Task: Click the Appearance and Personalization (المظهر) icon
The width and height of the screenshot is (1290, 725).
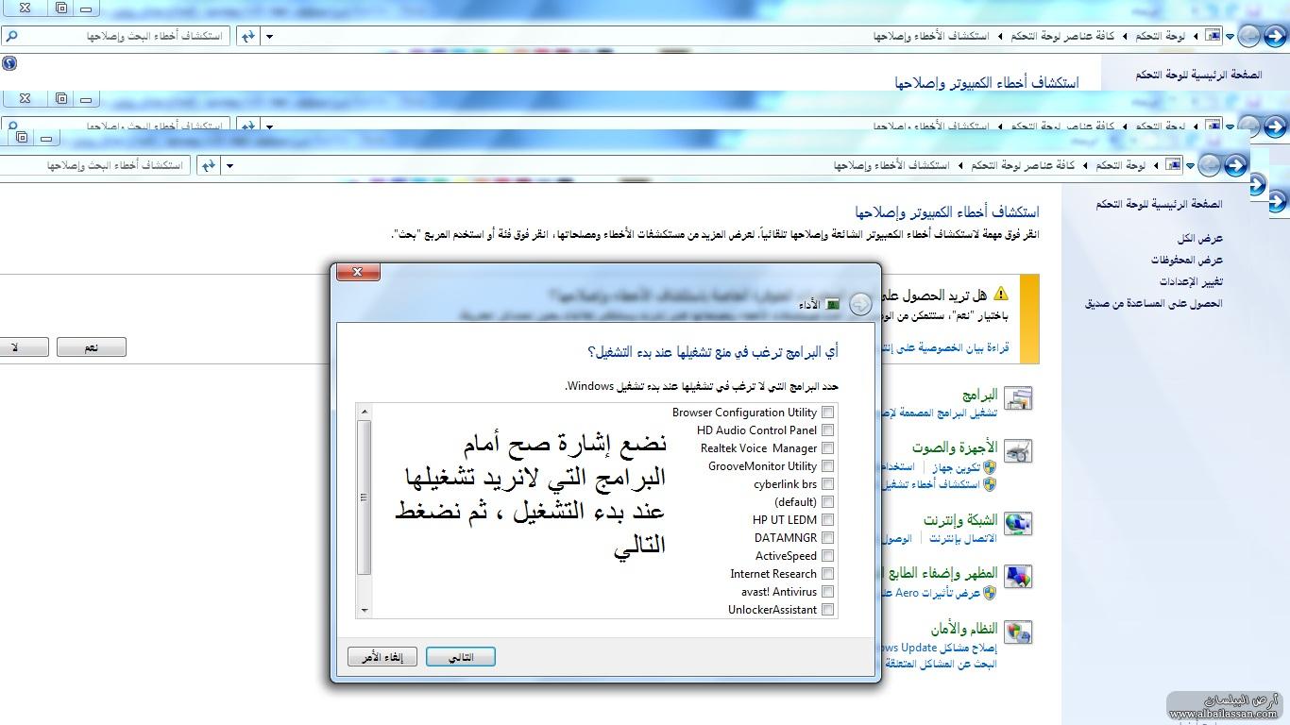Action: coord(1018,577)
